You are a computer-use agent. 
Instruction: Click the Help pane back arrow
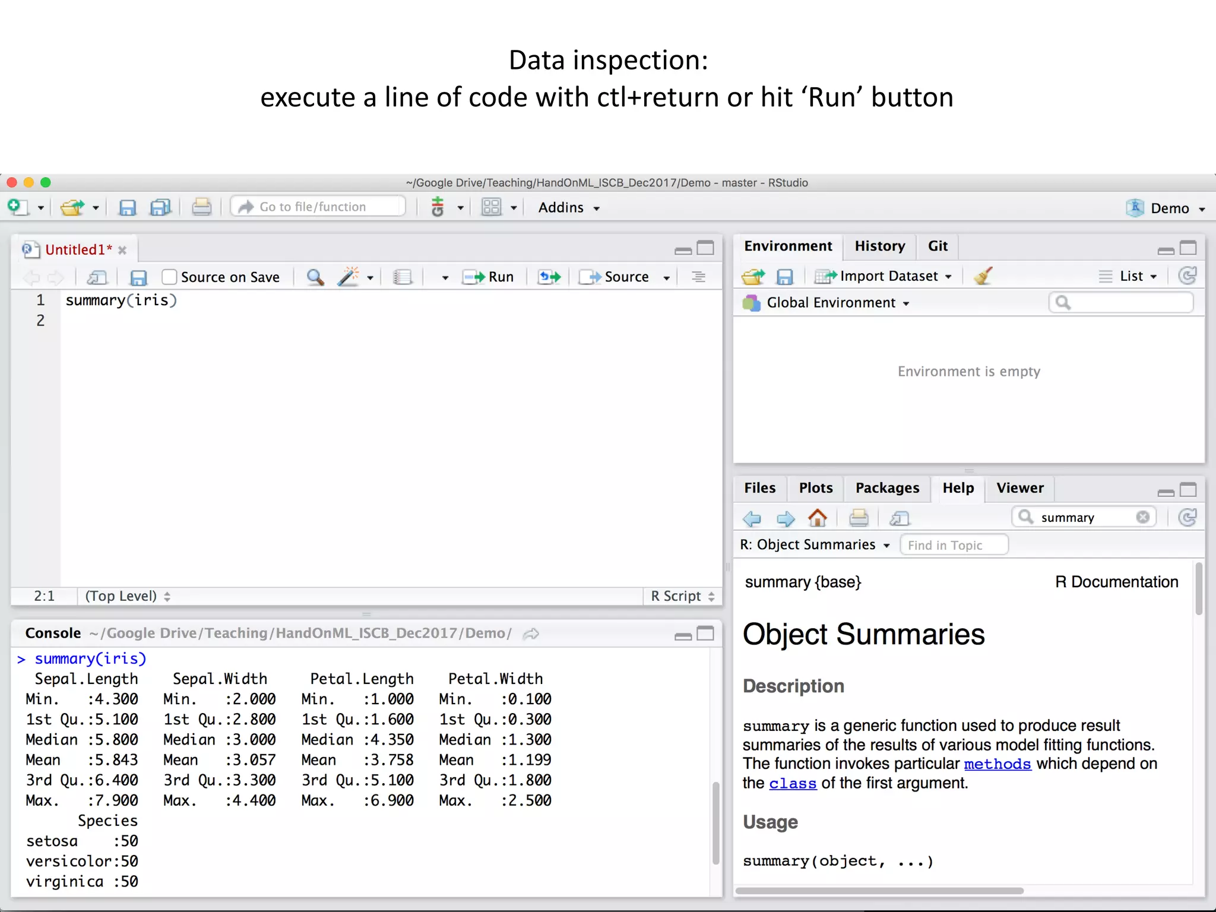click(752, 518)
